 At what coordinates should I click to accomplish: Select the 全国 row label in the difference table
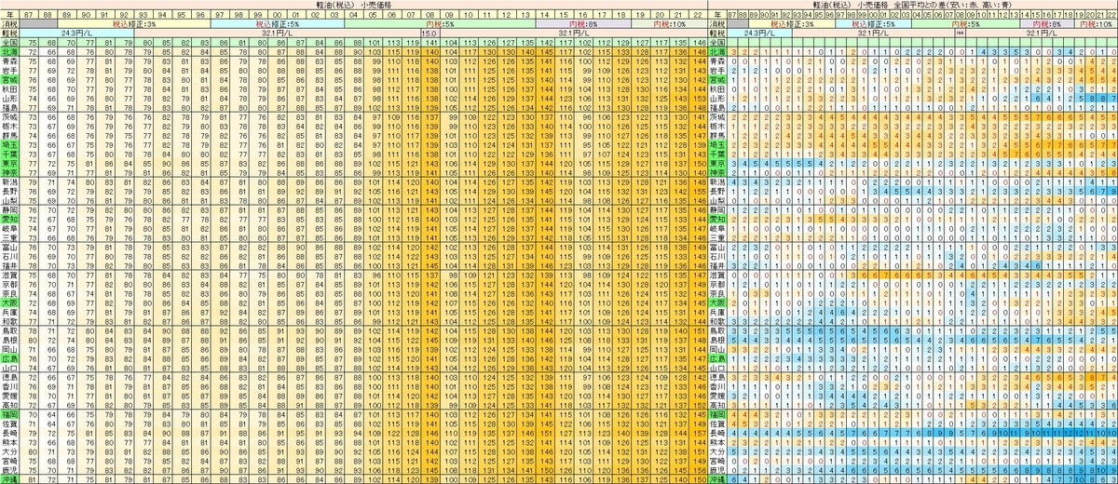717,43
